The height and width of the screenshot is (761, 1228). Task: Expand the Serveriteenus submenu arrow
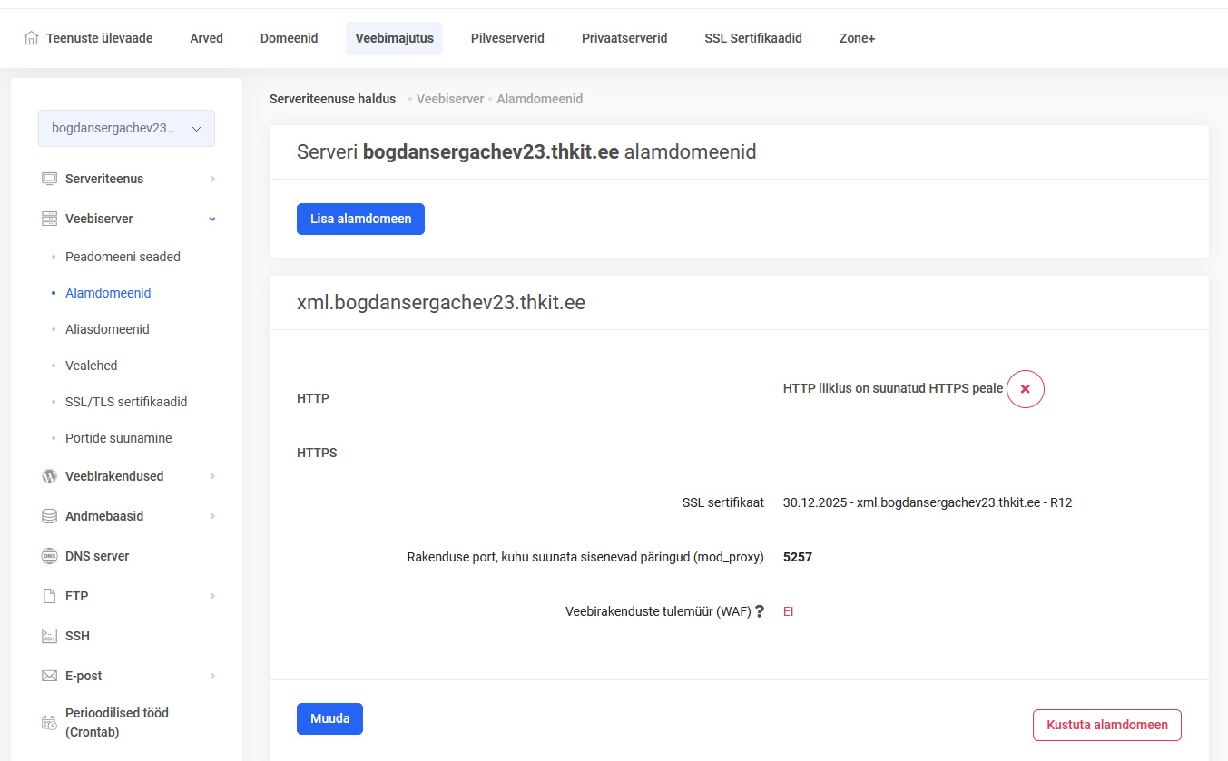[x=212, y=179]
